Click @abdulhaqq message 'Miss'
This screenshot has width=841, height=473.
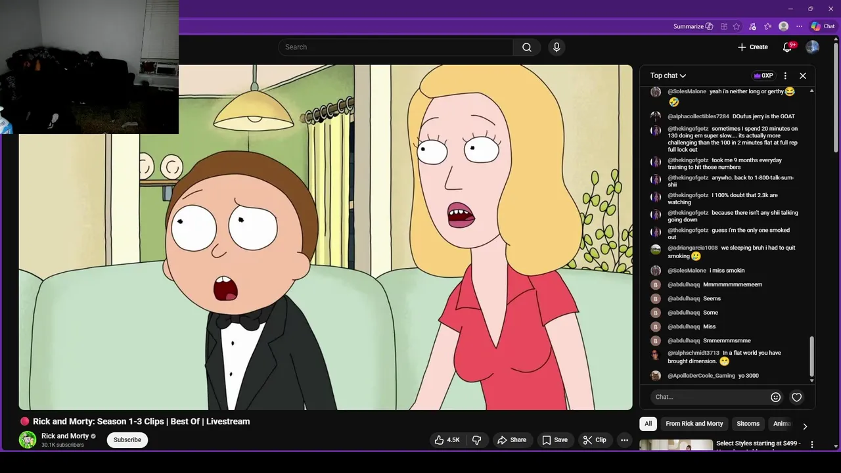(709, 327)
